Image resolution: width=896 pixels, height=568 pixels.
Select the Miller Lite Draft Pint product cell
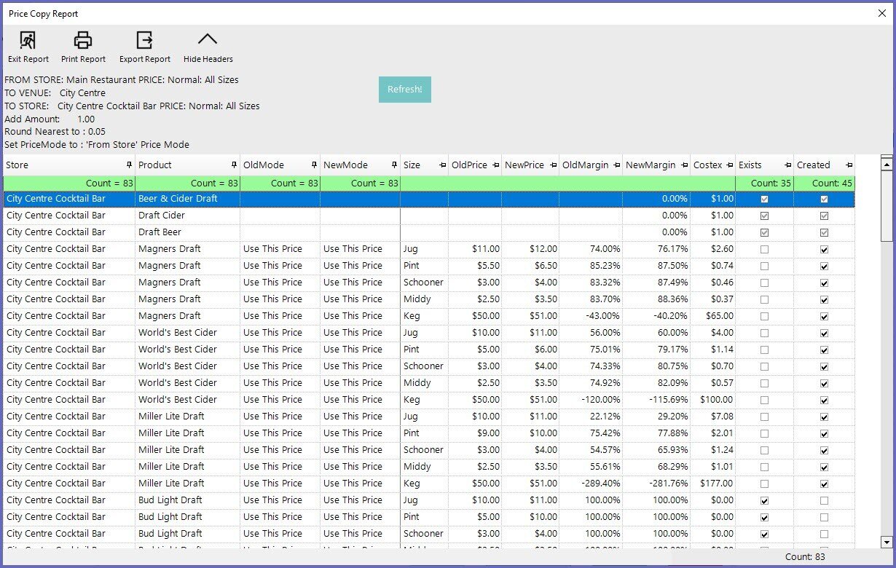tap(171, 433)
